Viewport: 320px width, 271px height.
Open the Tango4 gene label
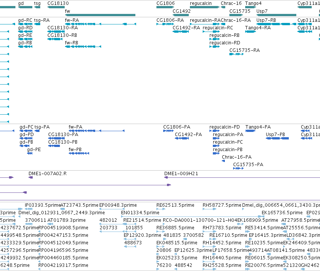(253, 3)
